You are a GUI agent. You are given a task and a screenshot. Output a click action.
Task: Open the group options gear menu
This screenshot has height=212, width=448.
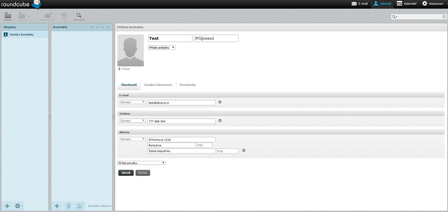point(18,206)
